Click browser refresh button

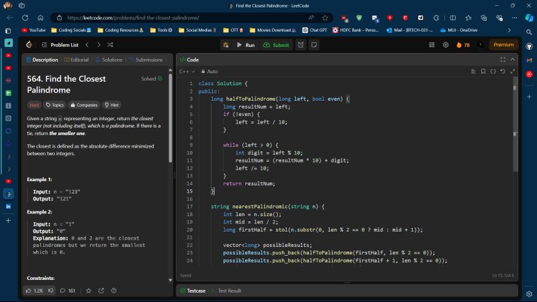coord(25,18)
